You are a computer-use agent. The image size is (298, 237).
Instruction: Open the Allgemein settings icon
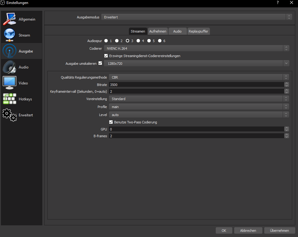[10, 19]
